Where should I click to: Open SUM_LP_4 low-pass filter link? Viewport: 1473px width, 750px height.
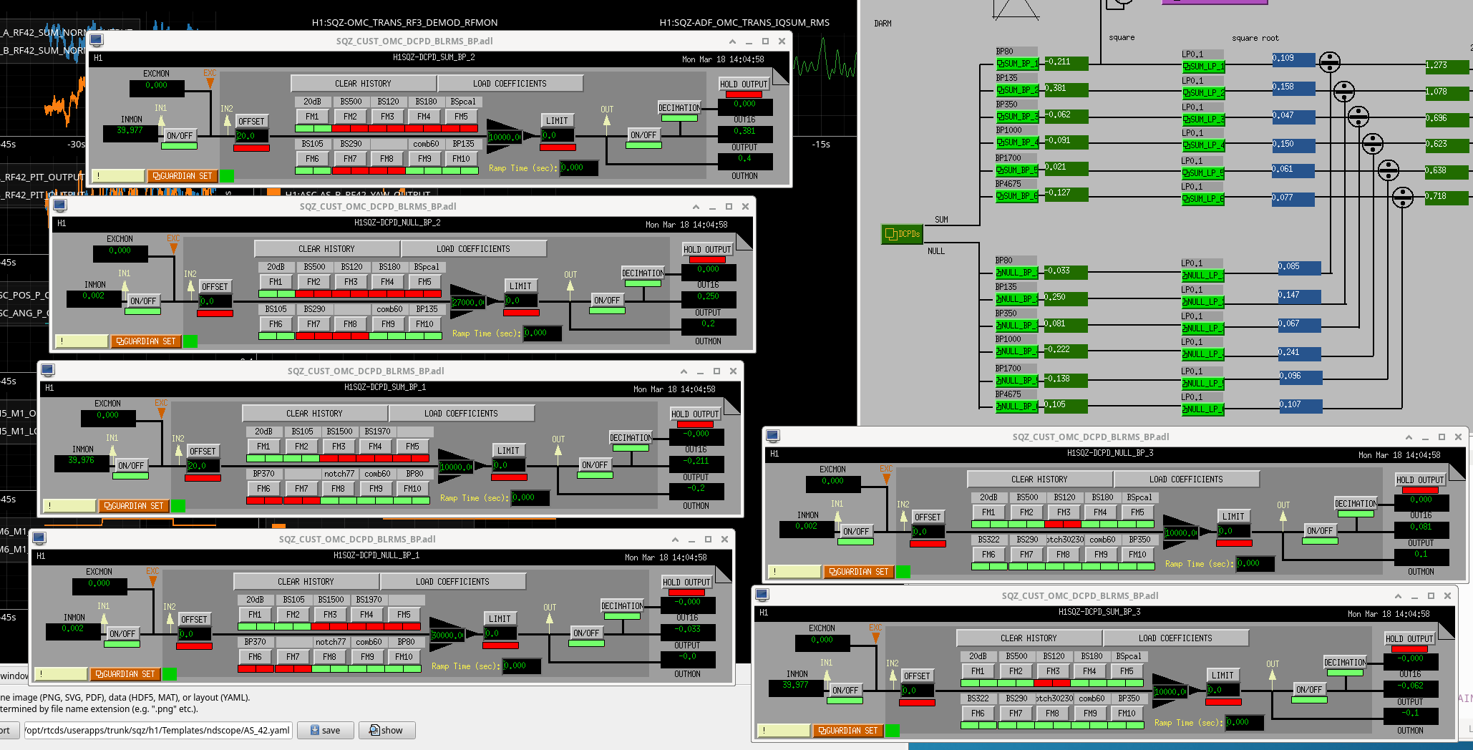[1202, 145]
